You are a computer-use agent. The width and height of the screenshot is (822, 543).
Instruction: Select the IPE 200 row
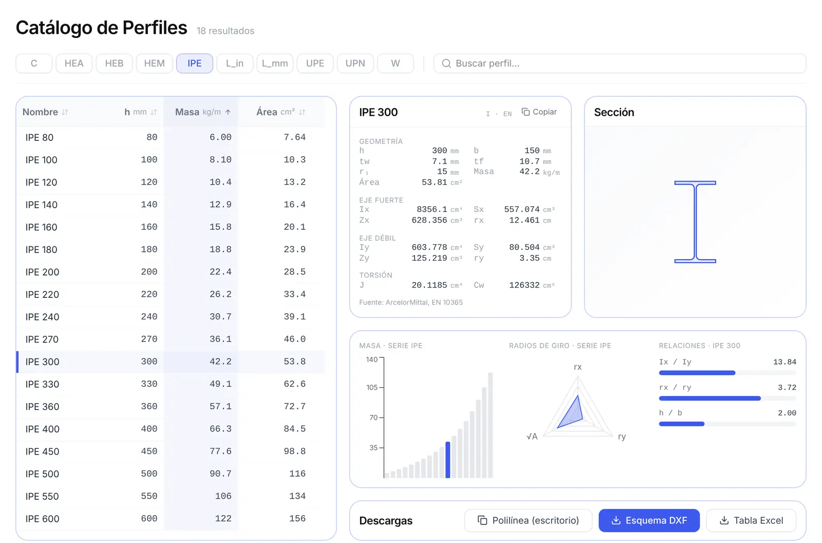pos(171,272)
